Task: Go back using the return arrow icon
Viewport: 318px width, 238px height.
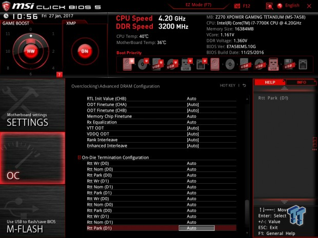Action: (244, 85)
